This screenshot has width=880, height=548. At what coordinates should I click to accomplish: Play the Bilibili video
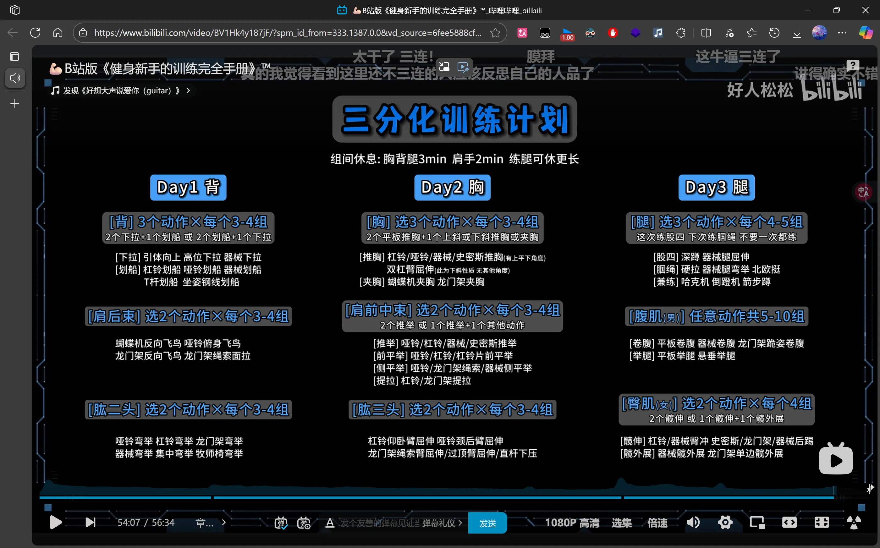click(x=56, y=522)
